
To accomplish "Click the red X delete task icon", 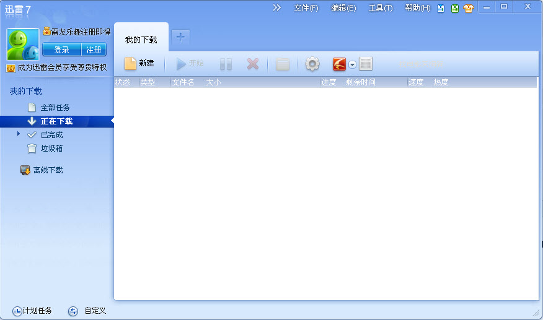I will coord(252,64).
